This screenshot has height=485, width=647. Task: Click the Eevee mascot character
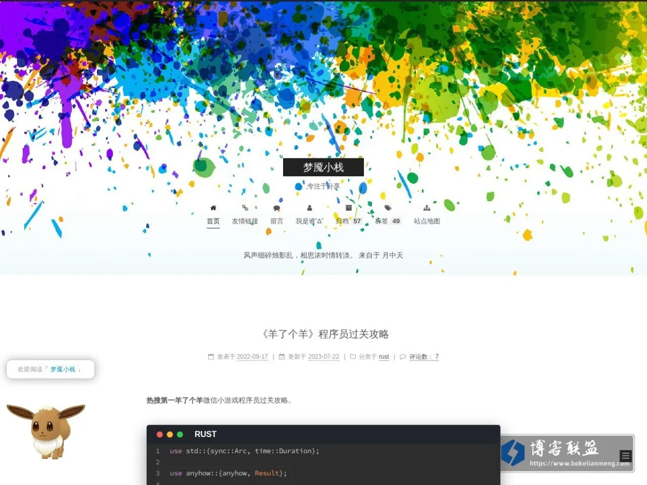pyautogui.click(x=46, y=431)
